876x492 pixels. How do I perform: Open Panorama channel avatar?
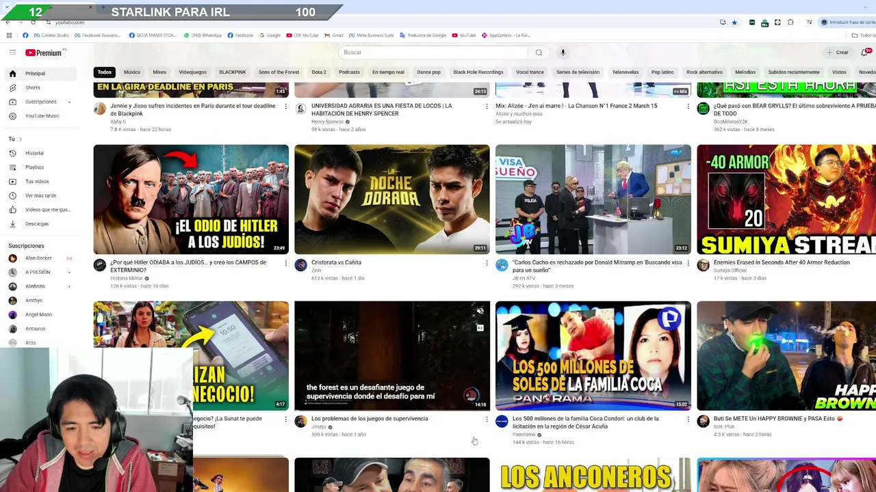(502, 422)
